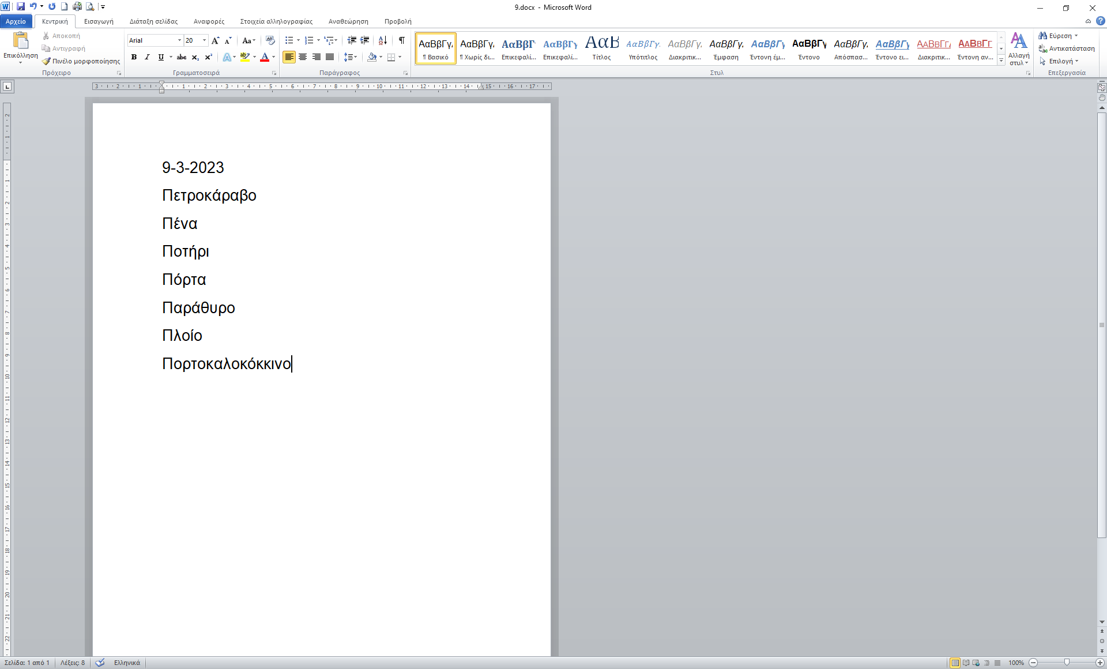Click the Save icon in quick access toolbar
The width and height of the screenshot is (1107, 669).
[x=21, y=7]
